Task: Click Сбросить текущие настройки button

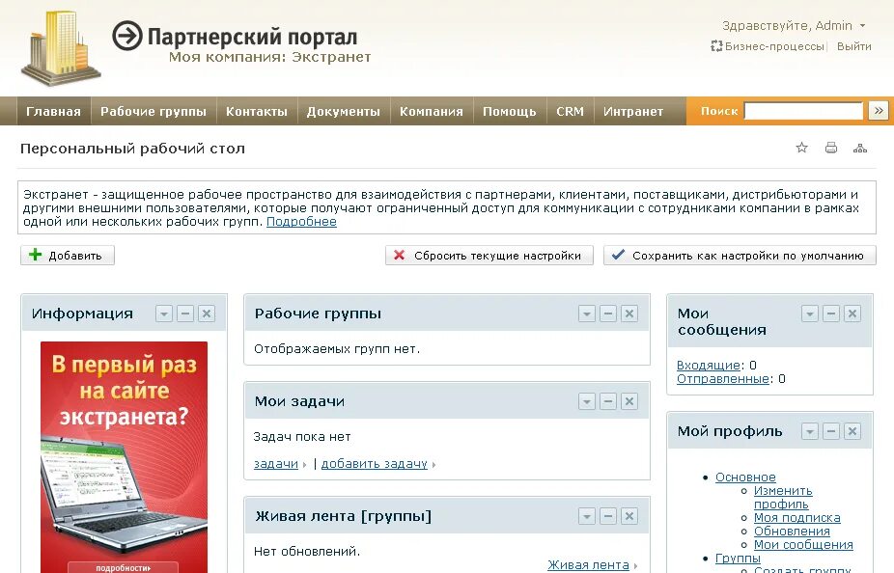Action: 489,256
